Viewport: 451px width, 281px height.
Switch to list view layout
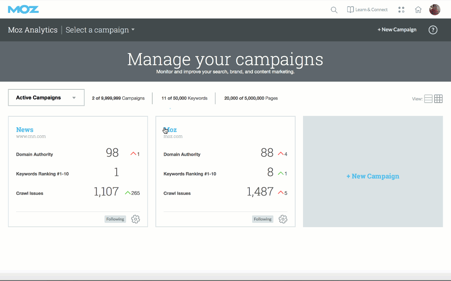click(428, 99)
